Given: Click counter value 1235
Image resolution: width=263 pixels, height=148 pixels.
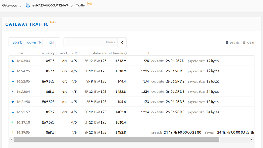Looking at the screenshot, I should [x=145, y=71].
